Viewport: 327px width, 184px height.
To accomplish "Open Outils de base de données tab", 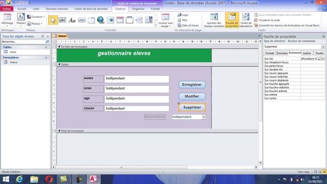I will click(x=91, y=9).
